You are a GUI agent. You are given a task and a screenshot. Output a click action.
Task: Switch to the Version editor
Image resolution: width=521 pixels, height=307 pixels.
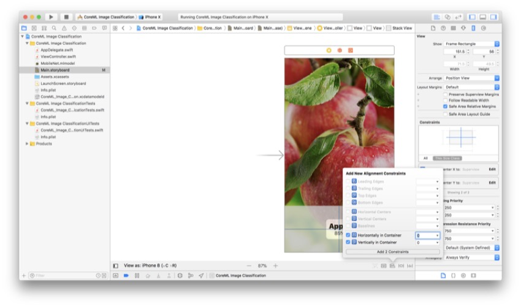(x=458, y=17)
